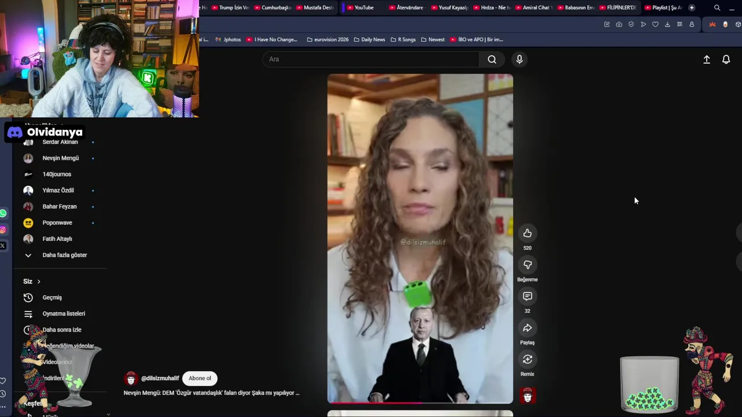
Task: Search with the magnifier button
Action: click(492, 59)
